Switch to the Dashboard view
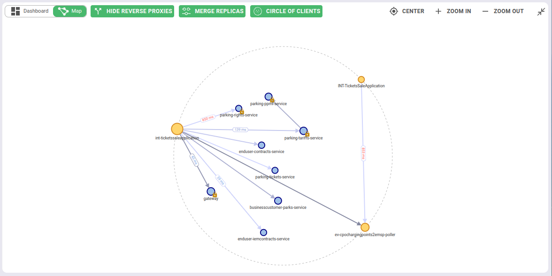This screenshot has height=276, width=552. (30, 11)
